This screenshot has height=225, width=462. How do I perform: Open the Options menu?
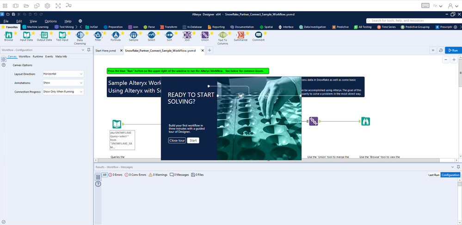pyautogui.click(x=51, y=21)
